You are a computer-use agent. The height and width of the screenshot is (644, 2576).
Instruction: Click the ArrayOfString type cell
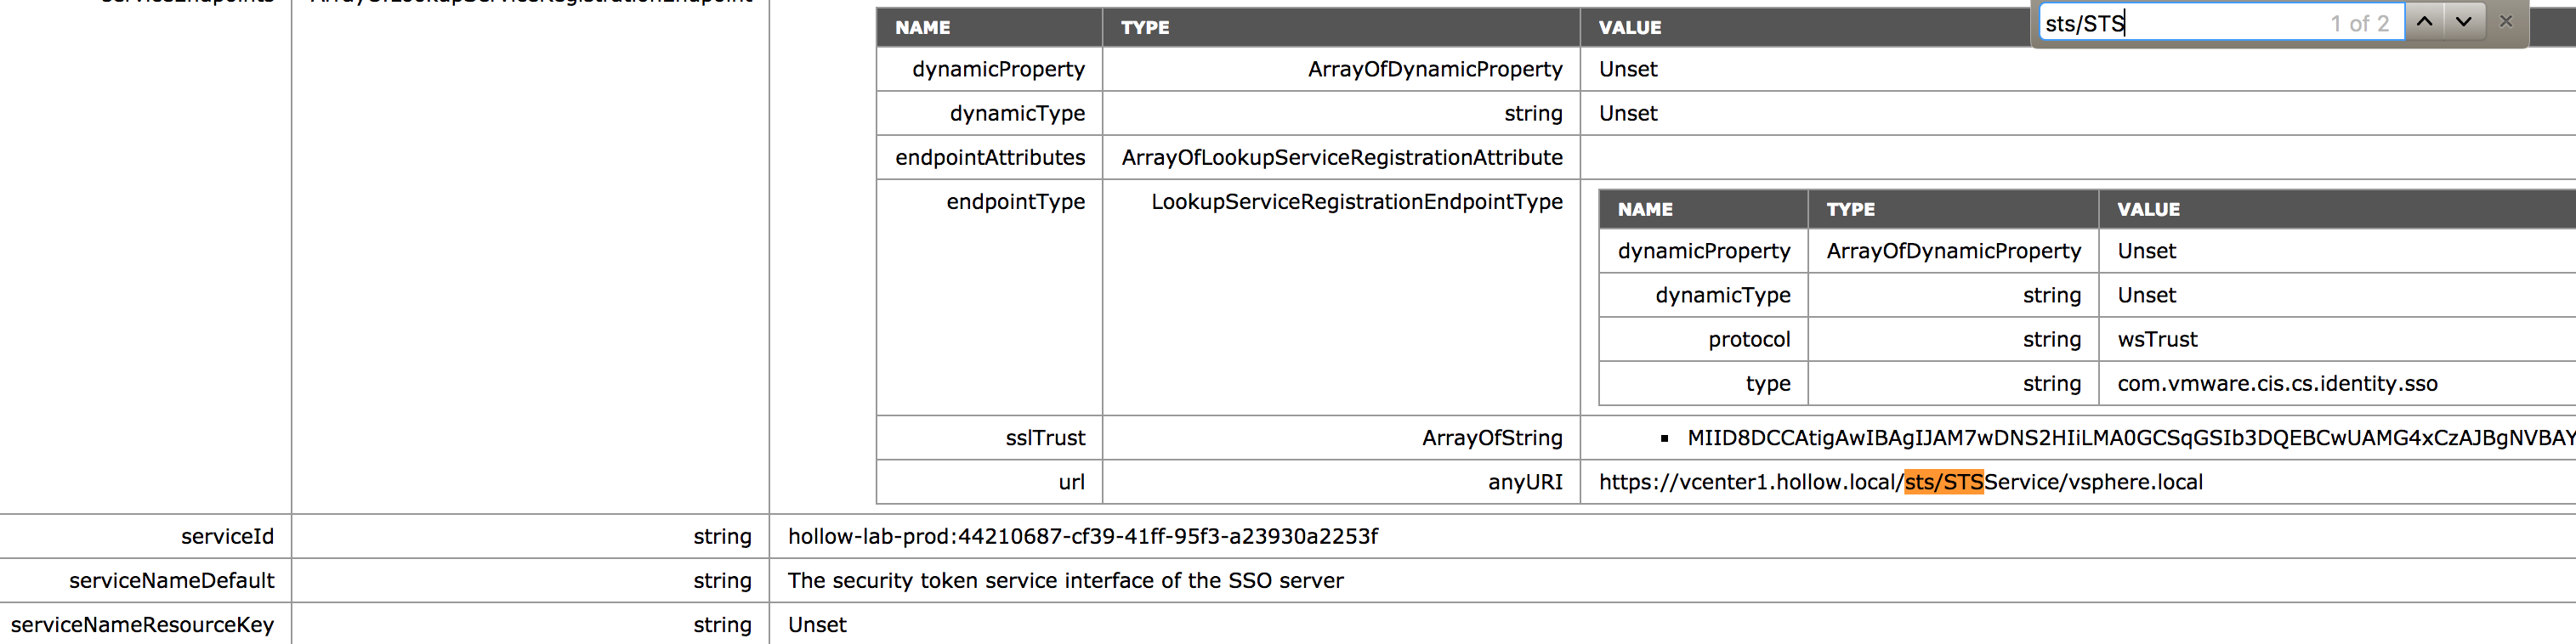tap(1491, 438)
